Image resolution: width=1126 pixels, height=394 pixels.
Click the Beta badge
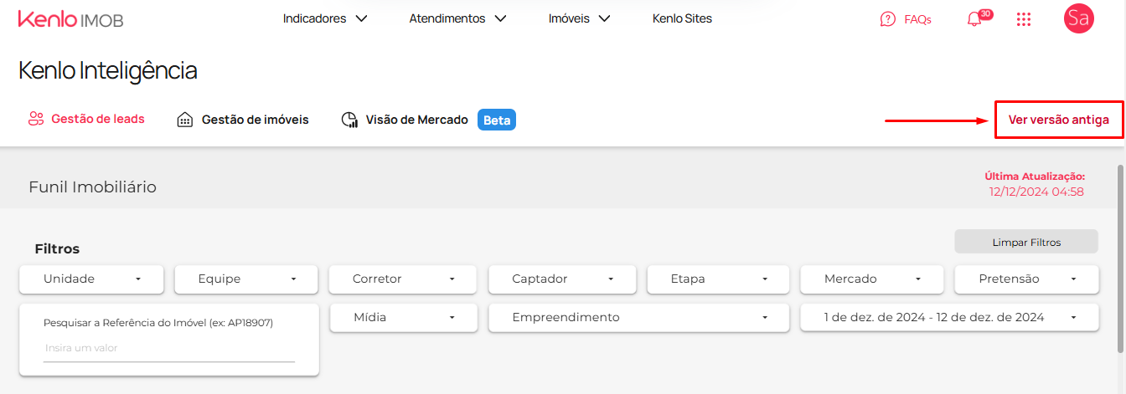point(497,120)
